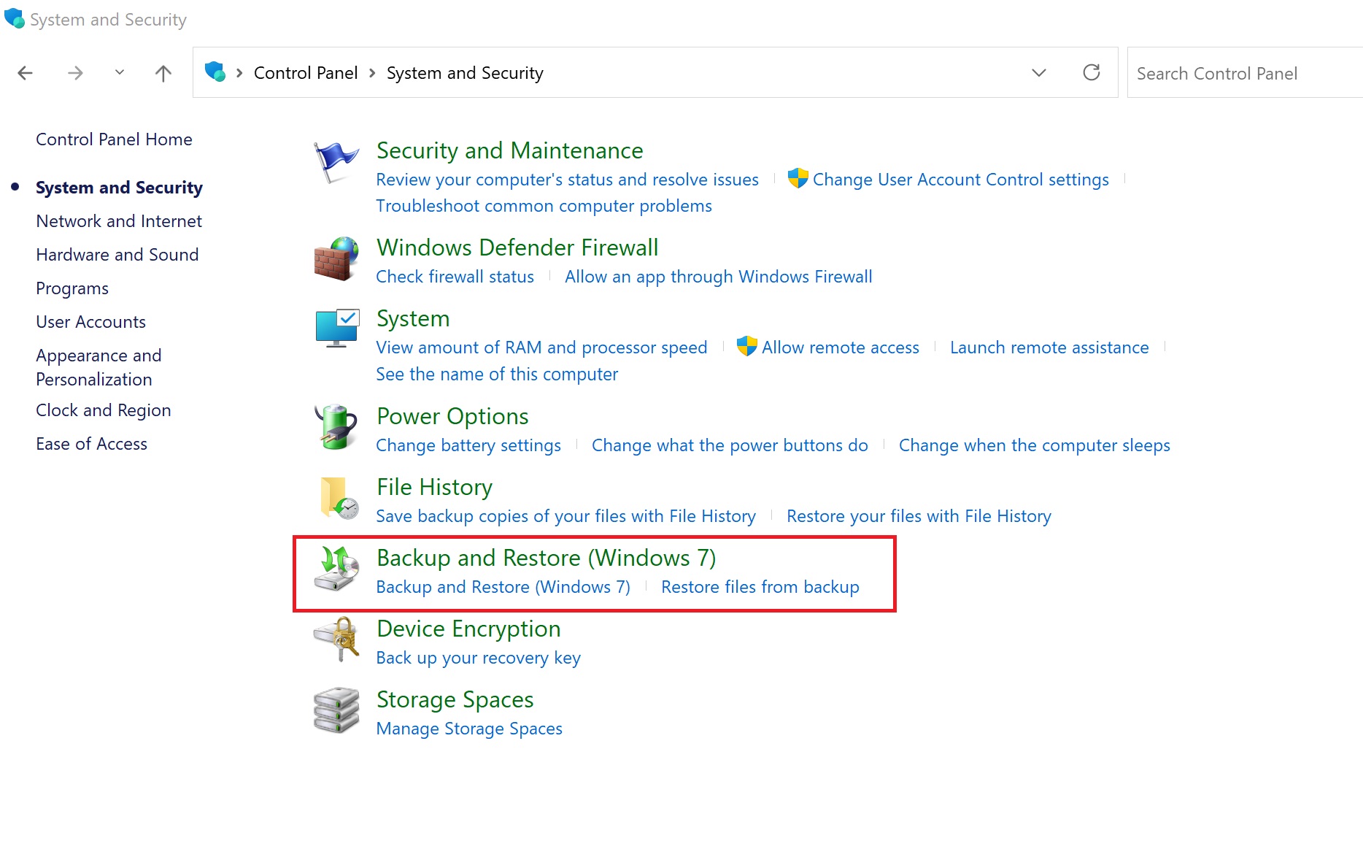Open the address bar history dropdown
The height and width of the screenshot is (860, 1363).
point(1039,72)
